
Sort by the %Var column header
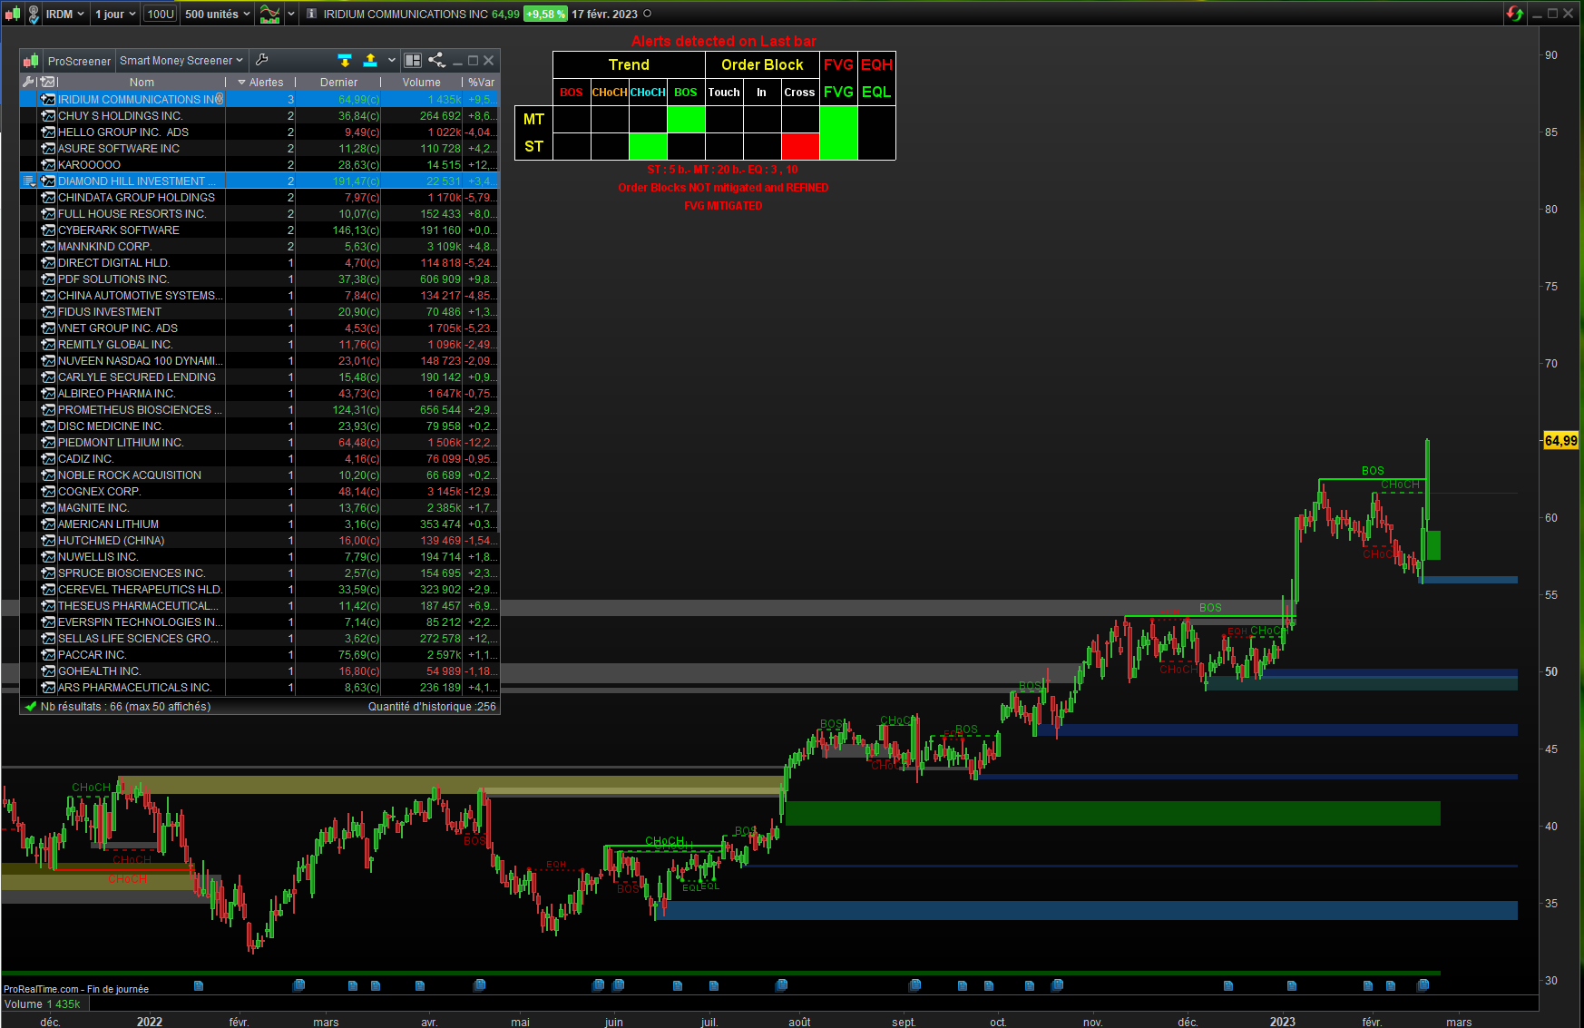(481, 82)
